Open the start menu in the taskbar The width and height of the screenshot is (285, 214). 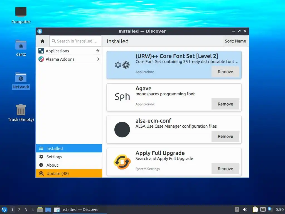tap(4, 210)
